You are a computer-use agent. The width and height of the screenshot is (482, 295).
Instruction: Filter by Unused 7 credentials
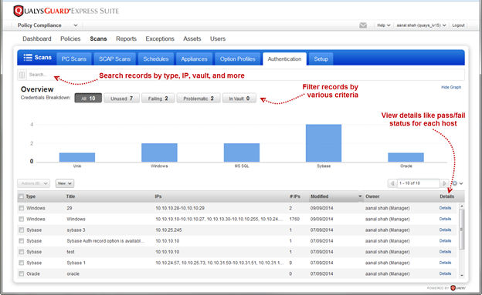click(121, 99)
